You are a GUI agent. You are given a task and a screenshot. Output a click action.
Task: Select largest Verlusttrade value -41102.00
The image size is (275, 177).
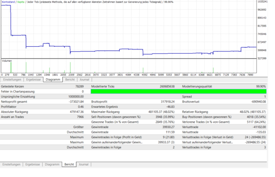pos(259,127)
